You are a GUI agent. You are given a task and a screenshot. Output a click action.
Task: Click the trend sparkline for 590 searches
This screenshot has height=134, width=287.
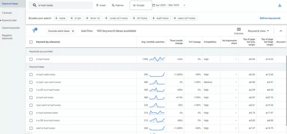point(157,74)
